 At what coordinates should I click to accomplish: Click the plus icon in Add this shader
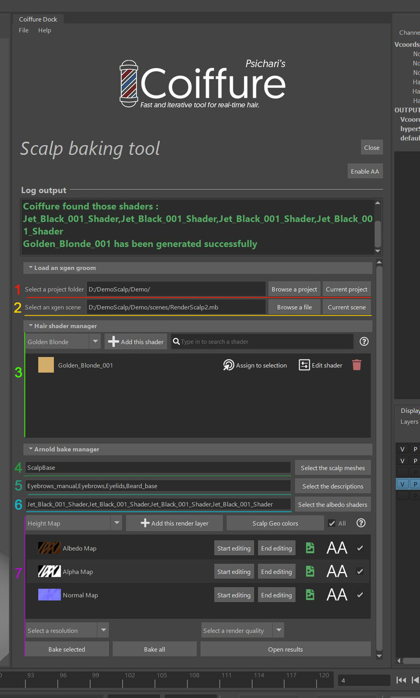113,342
